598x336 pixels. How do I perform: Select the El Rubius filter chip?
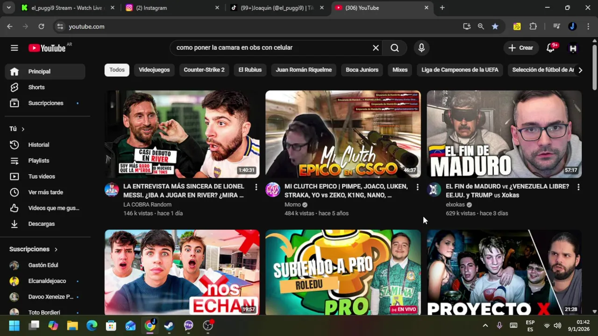pyautogui.click(x=250, y=70)
